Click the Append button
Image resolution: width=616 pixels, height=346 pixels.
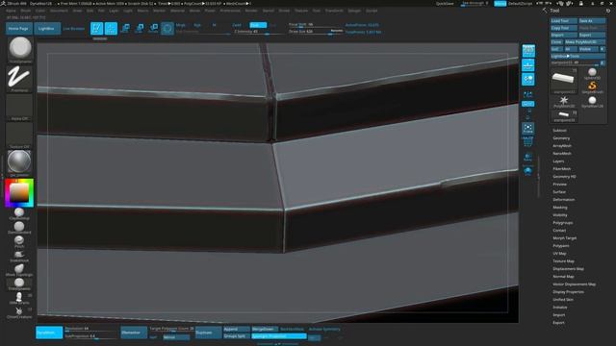coord(237,329)
